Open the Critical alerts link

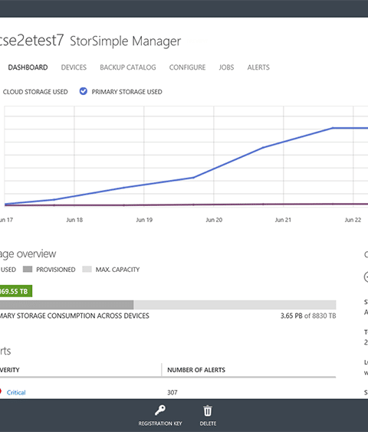coord(16,392)
